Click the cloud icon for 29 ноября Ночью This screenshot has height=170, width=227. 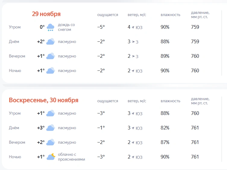(x=51, y=70)
